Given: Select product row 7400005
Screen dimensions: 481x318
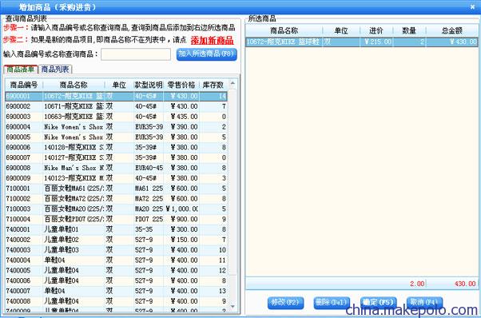Looking at the screenshot, I should [x=117, y=271].
